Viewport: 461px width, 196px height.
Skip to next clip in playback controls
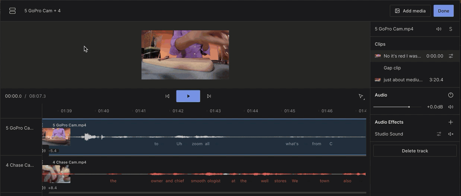[x=209, y=96]
